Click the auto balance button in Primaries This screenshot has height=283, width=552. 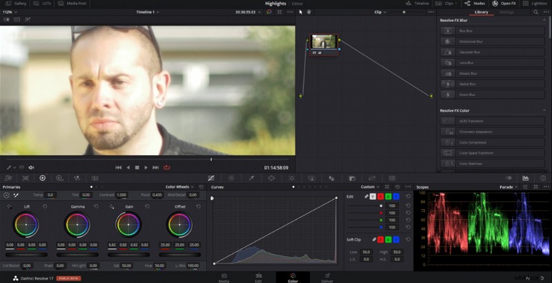point(6,195)
